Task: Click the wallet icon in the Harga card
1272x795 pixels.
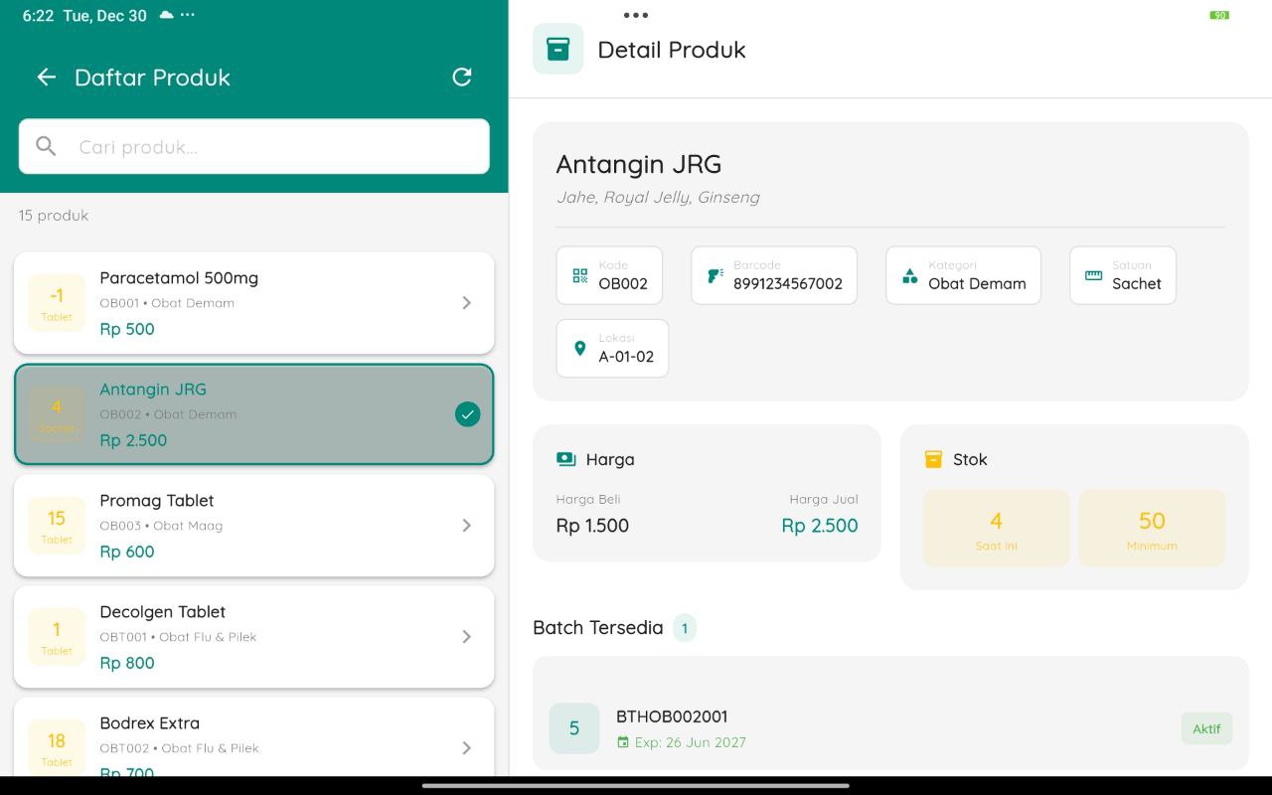Action: [x=565, y=459]
